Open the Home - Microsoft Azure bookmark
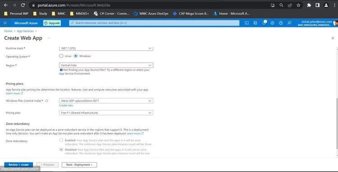The height and width of the screenshot is (172, 338). (x=231, y=13)
